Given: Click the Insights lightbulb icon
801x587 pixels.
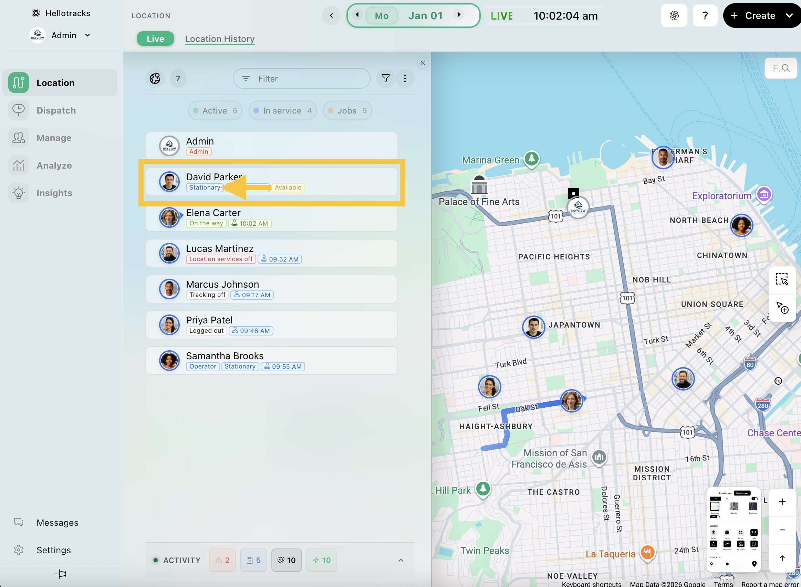Looking at the screenshot, I should click(19, 193).
